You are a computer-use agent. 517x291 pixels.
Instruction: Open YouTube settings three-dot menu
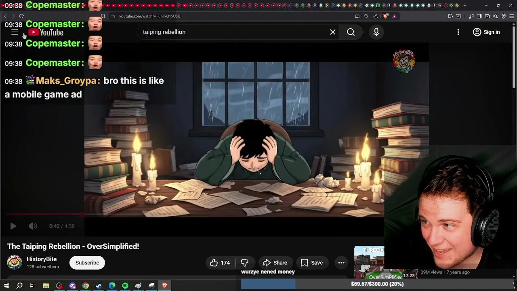(x=458, y=32)
